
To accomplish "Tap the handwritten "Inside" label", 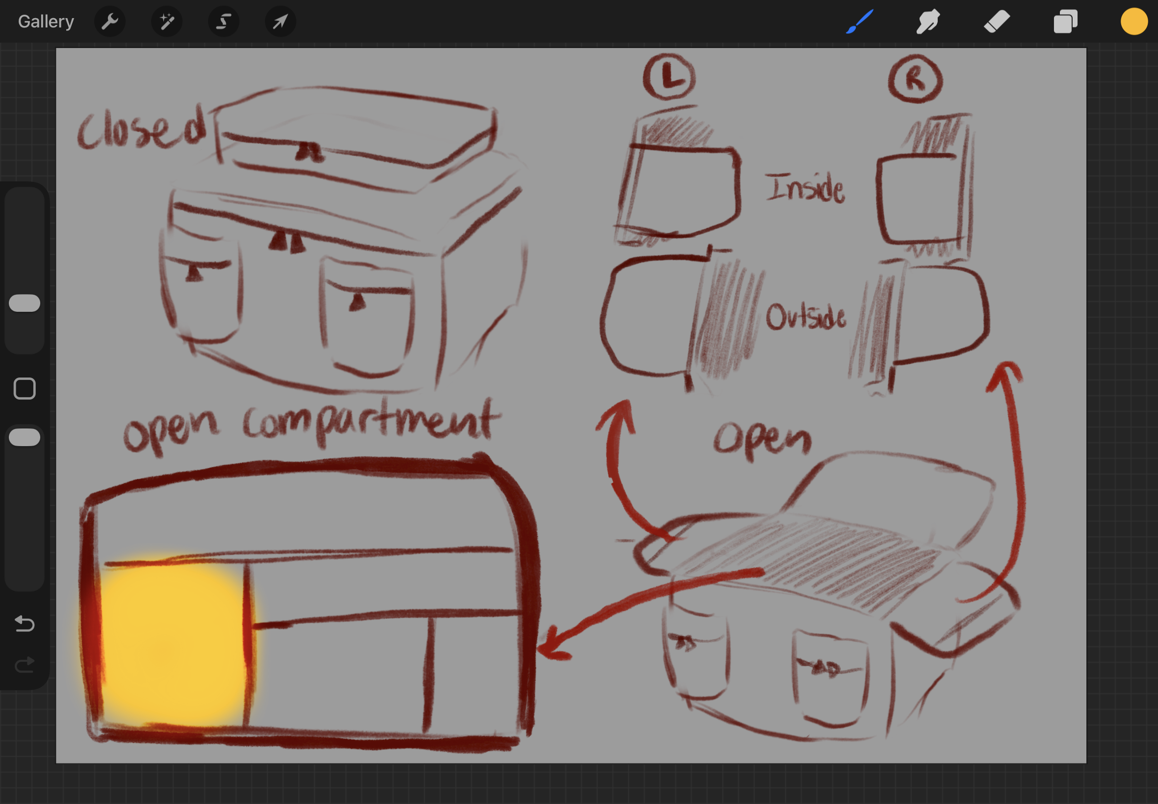I will click(805, 188).
